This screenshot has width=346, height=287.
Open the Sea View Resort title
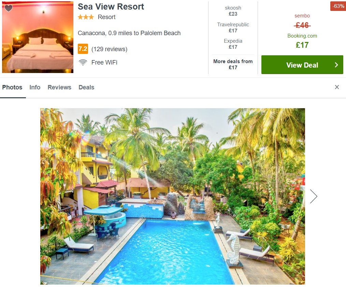pos(111,6)
